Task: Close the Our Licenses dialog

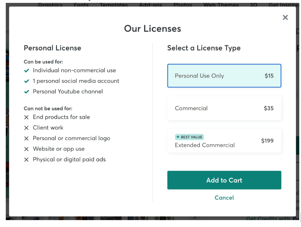Action: click(x=285, y=18)
